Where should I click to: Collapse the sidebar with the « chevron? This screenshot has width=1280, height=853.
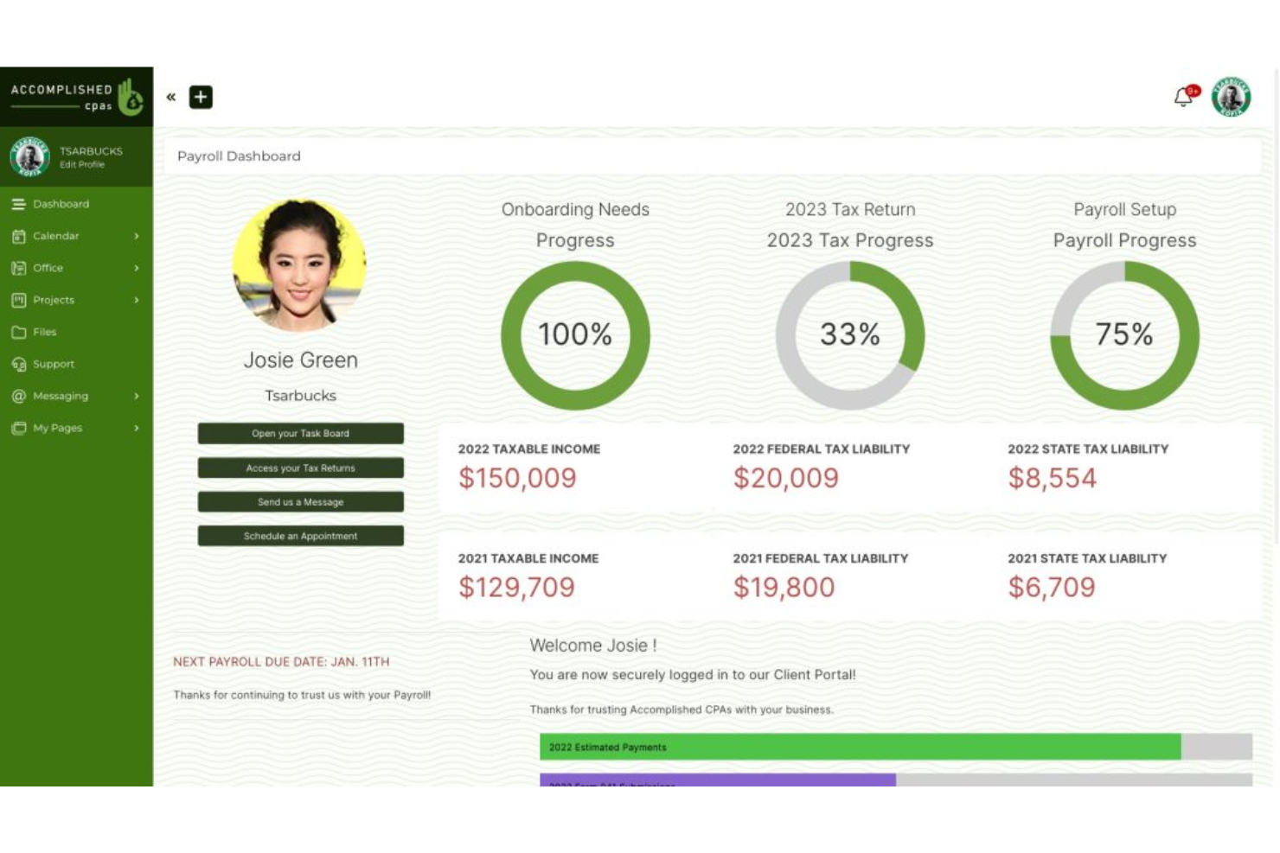(x=170, y=97)
